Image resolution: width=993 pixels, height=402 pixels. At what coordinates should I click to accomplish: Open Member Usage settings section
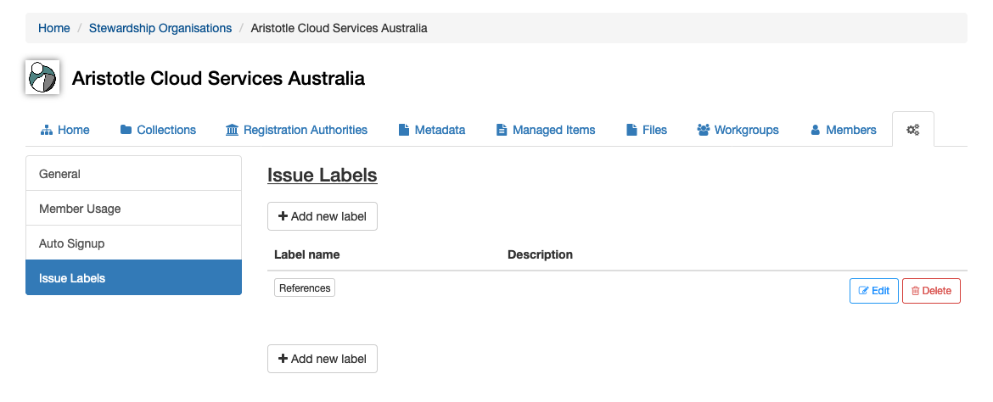[133, 209]
